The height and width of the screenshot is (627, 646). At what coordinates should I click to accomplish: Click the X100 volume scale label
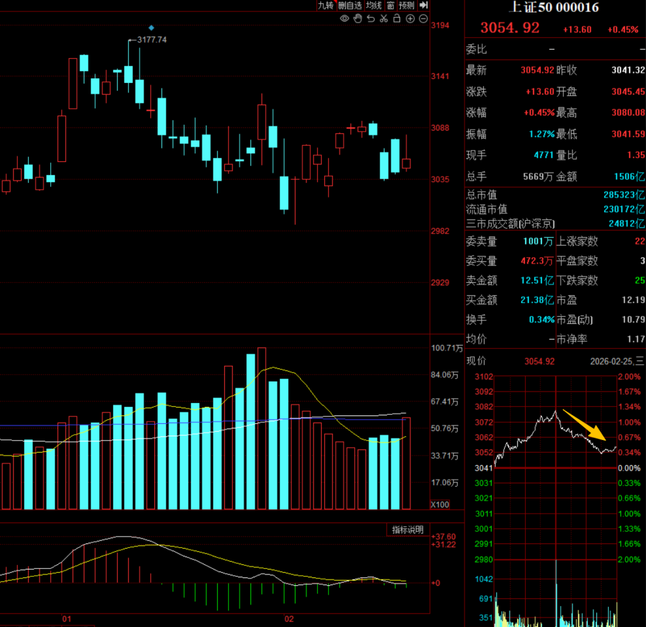point(440,504)
